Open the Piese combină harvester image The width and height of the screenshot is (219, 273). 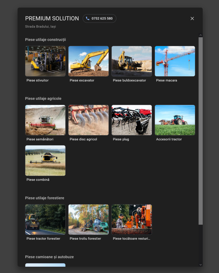[45, 161]
